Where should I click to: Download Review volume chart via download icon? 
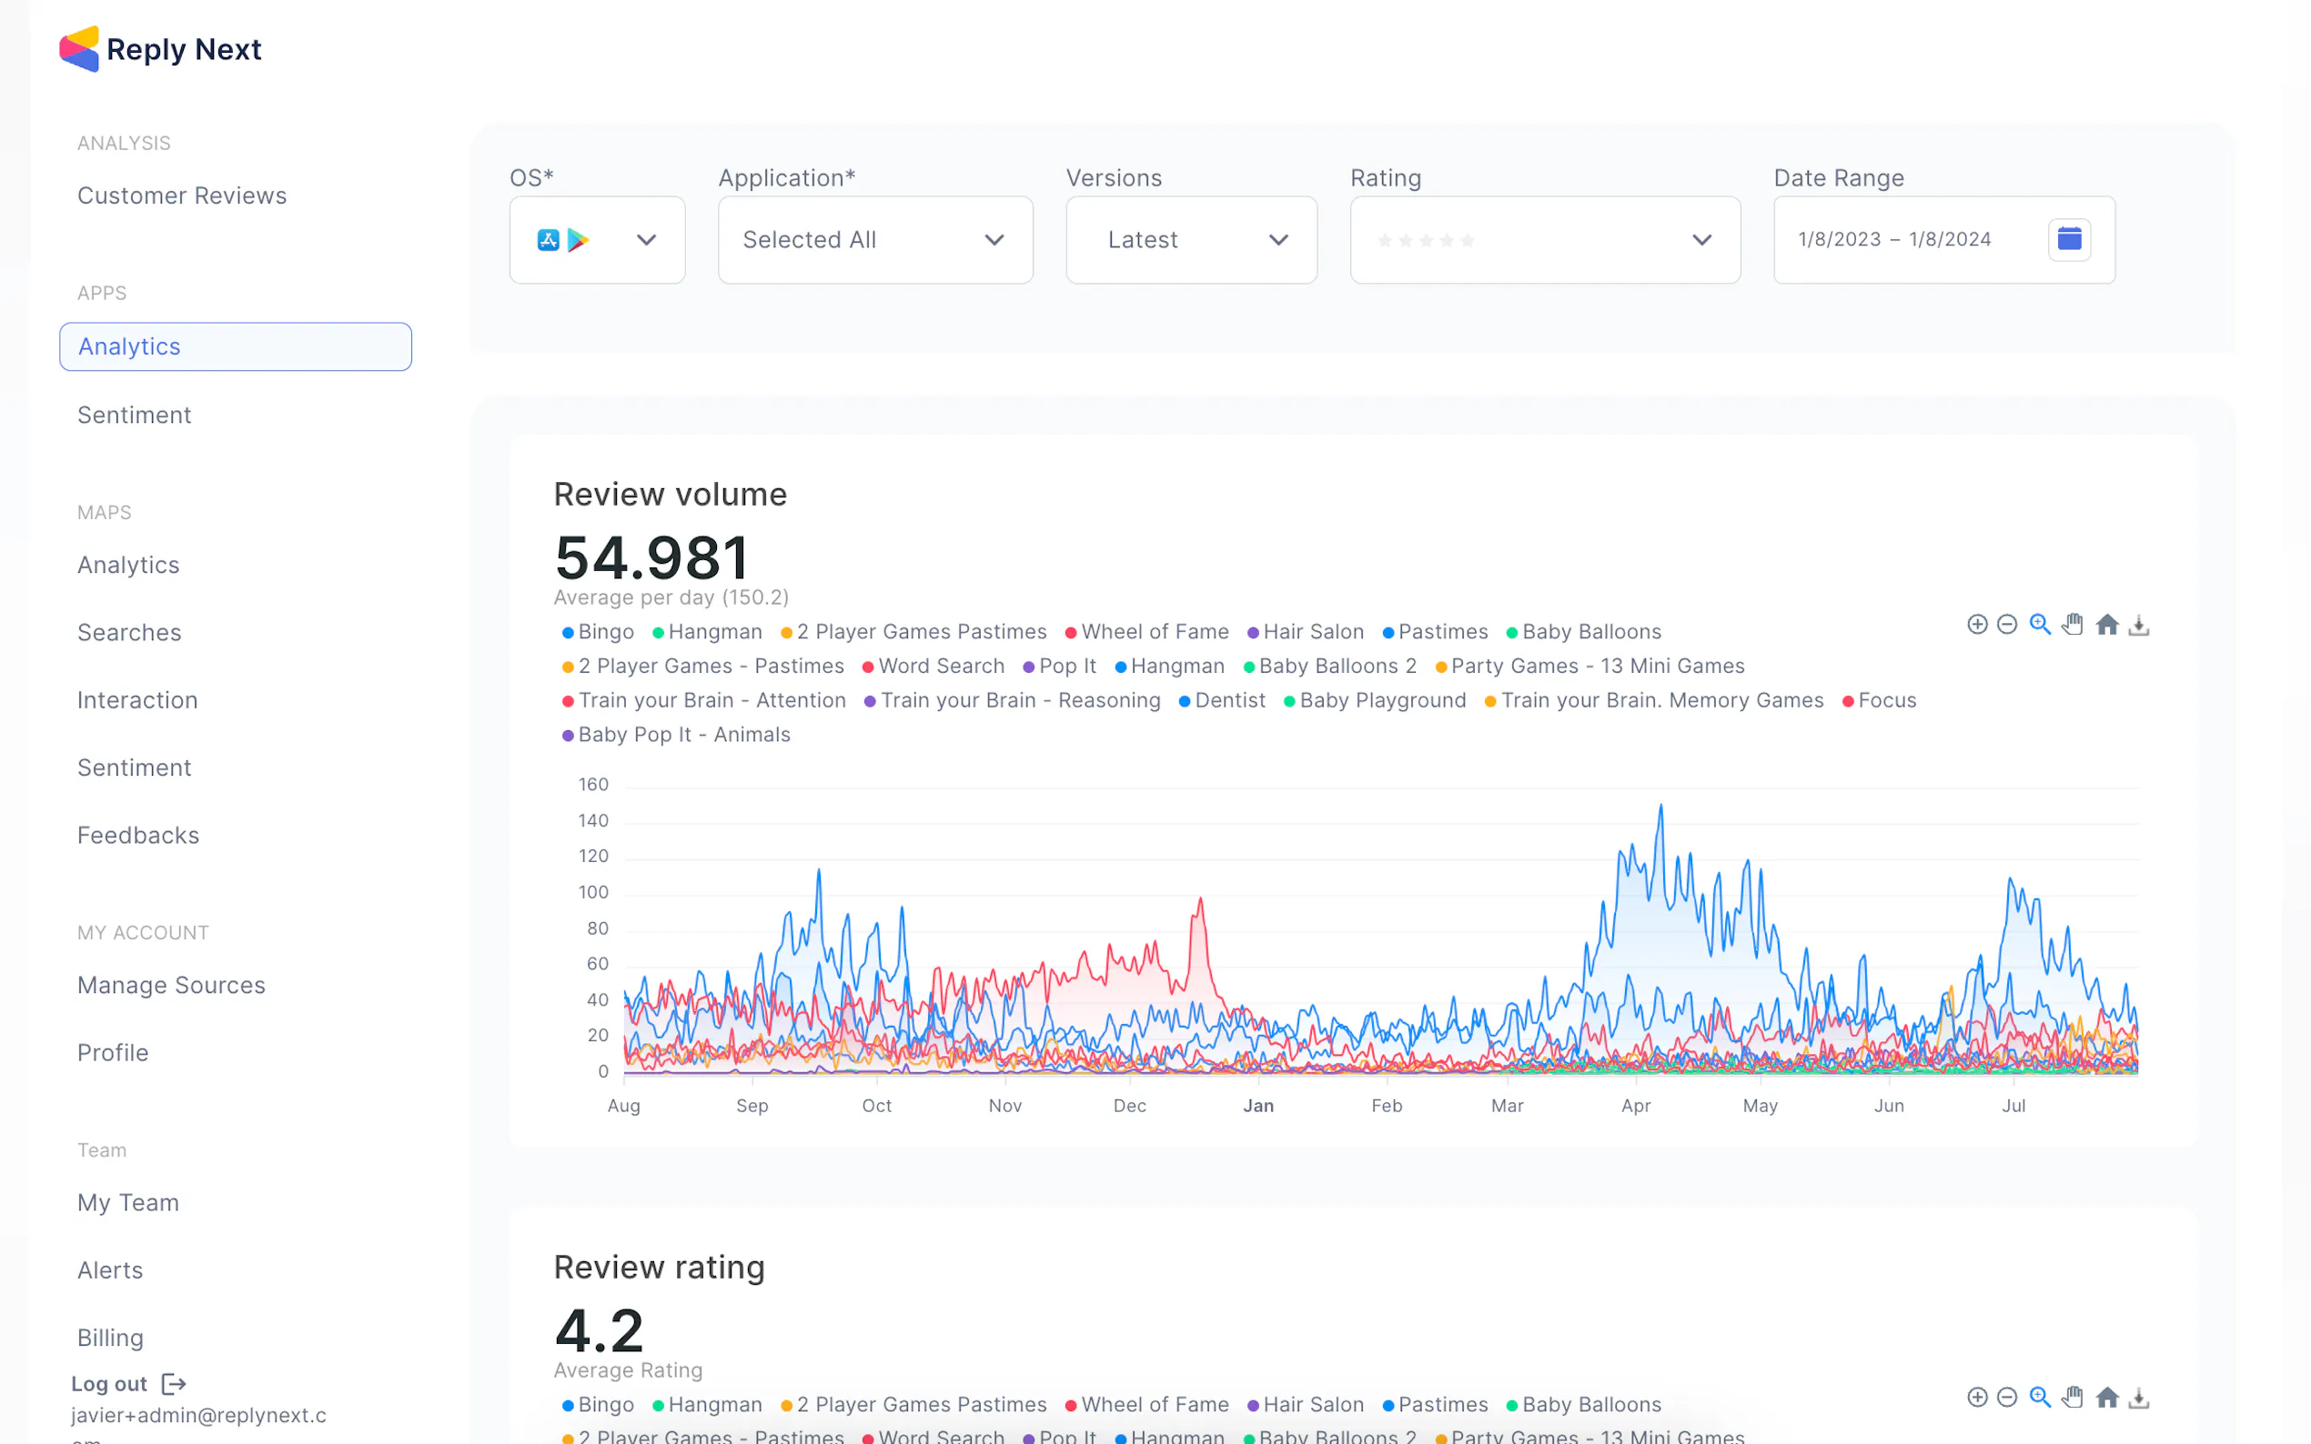click(x=2139, y=626)
